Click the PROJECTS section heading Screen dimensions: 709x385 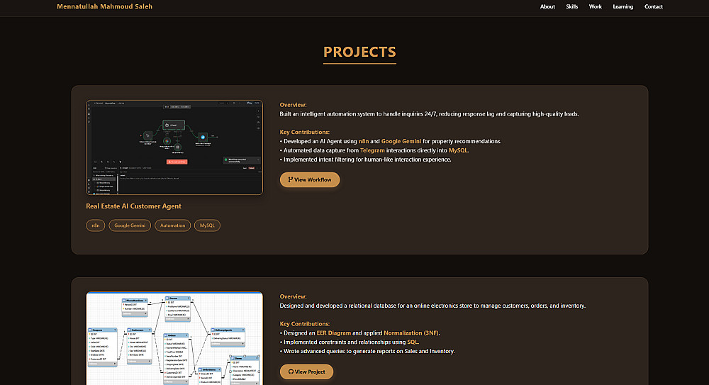tap(359, 52)
